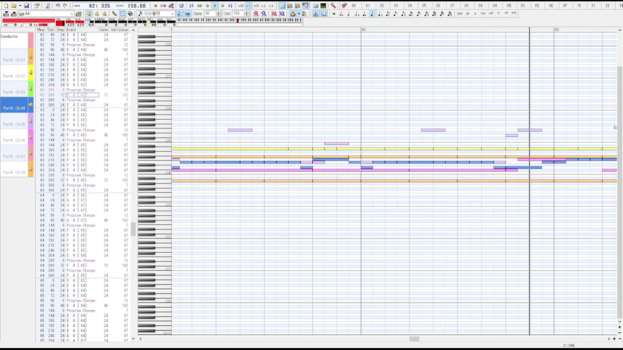Switch to track tab 00

pos(354,6)
